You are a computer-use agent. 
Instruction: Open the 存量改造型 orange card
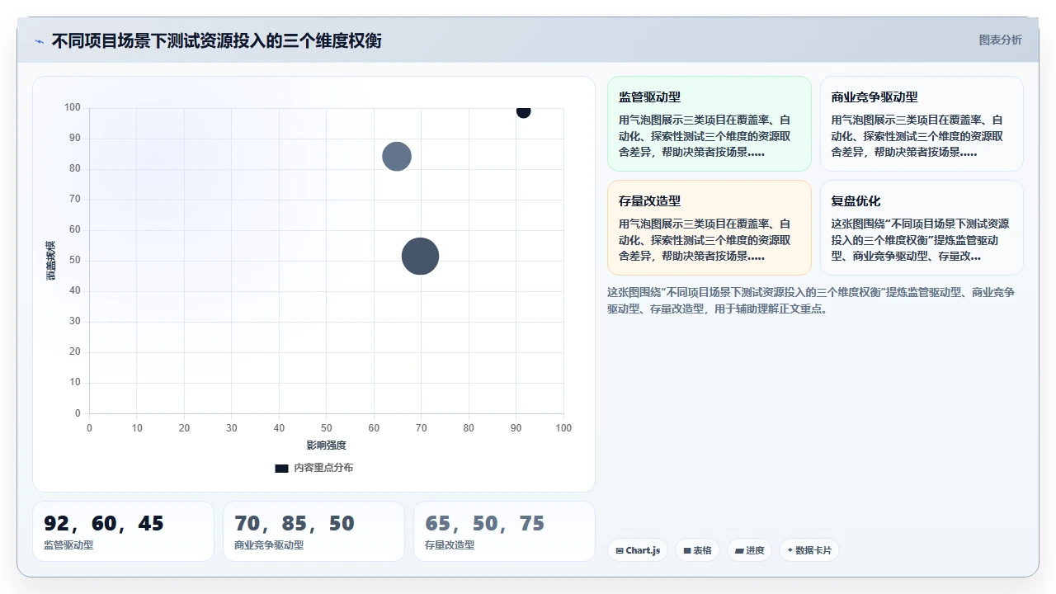click(709, 228)
